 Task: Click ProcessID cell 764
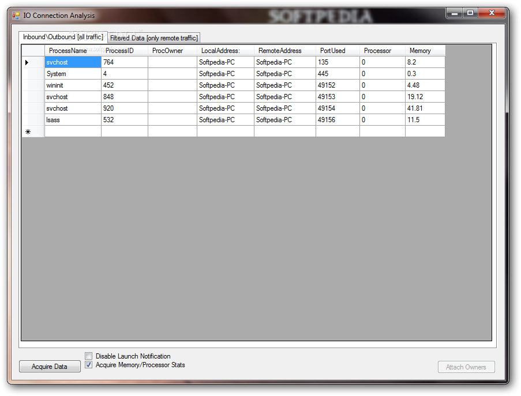[x=125, y=62]
